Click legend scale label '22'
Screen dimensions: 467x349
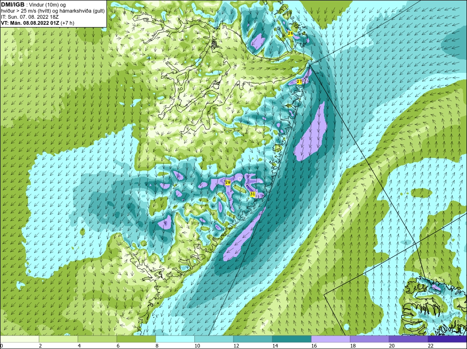pos(431,346)
